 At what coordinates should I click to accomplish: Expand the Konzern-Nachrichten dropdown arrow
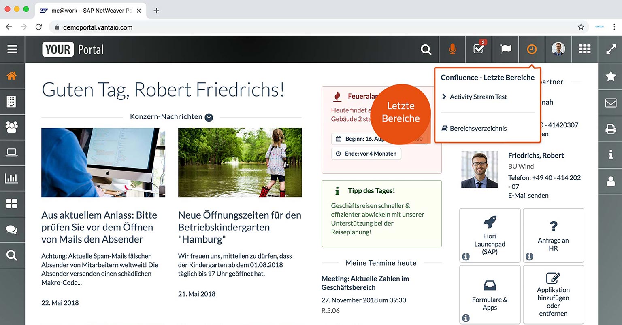tap(209, 117)
